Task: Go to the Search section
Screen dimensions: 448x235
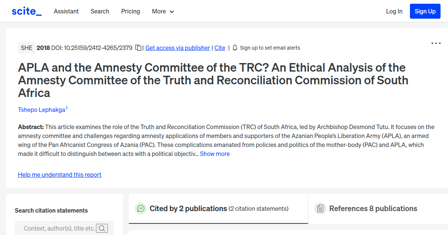Action: point(100,12)
